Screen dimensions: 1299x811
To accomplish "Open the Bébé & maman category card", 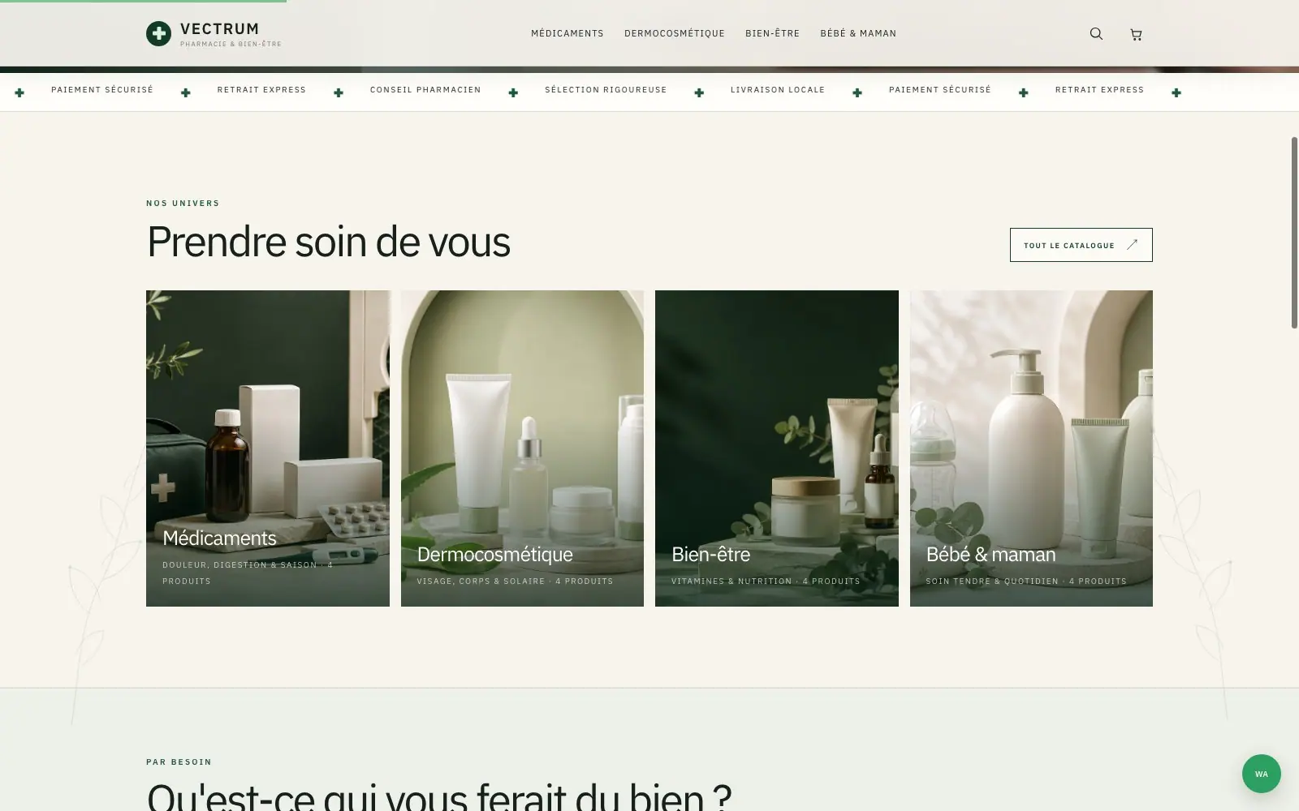I will 1031,448.
